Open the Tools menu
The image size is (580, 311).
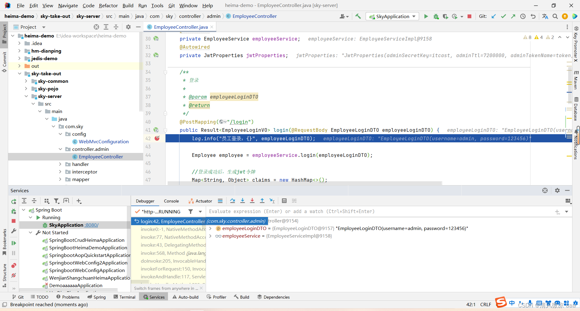click(157, 5)
